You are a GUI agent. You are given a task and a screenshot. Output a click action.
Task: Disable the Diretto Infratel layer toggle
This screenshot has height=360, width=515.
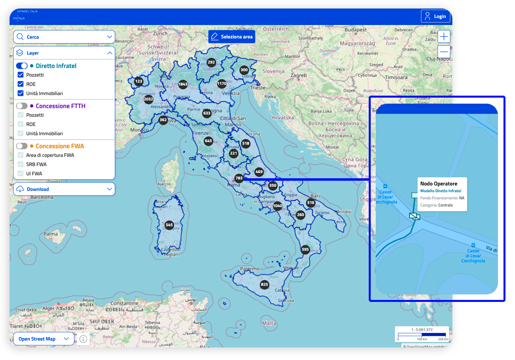(22, 66)
